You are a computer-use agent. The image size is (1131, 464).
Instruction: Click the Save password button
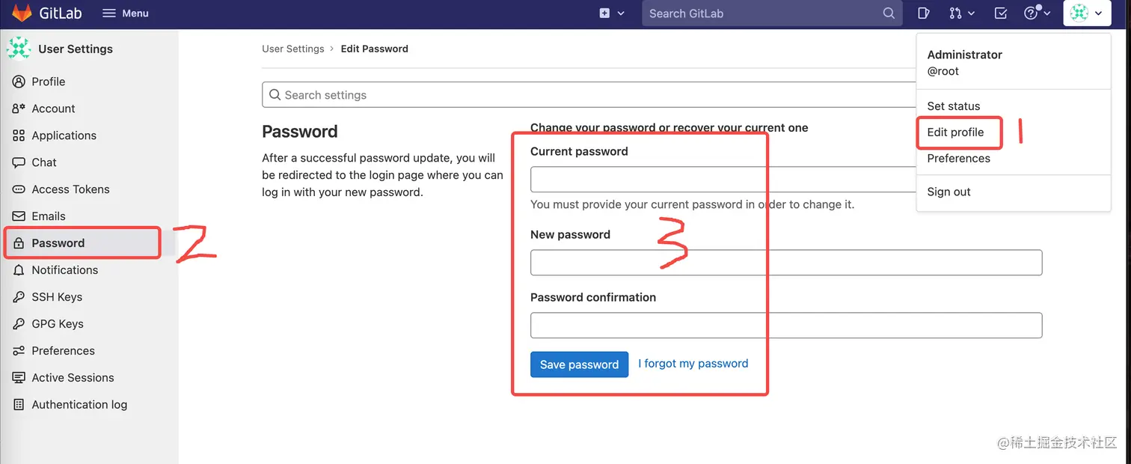(x=579, y=364)
